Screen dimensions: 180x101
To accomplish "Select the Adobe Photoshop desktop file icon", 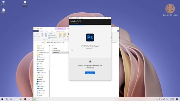I will pos(25,4).
